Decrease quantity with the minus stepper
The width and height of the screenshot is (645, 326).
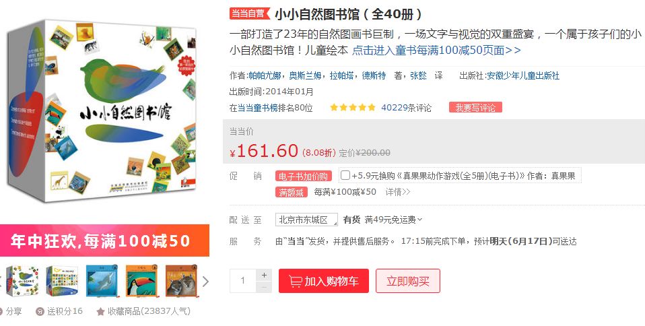point(264,287)
